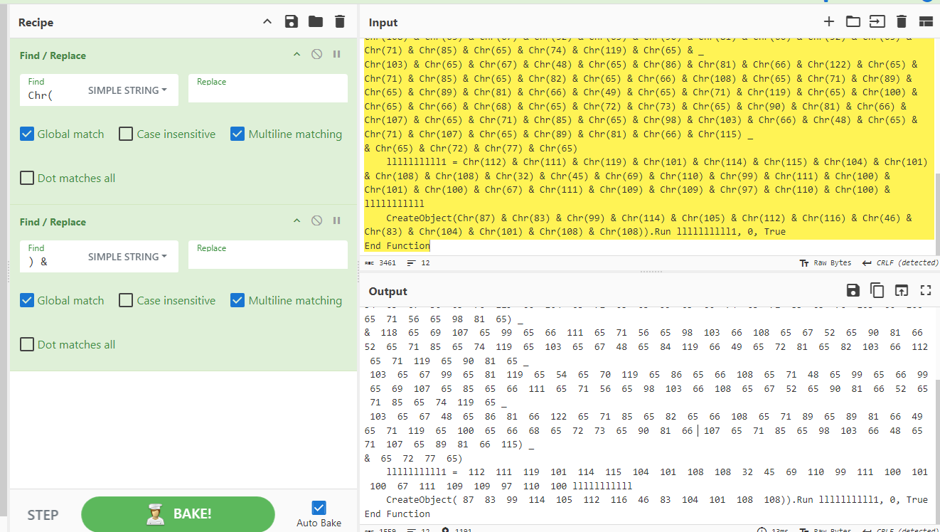Click the Output pane vertical scrollbar

point(936,451)
